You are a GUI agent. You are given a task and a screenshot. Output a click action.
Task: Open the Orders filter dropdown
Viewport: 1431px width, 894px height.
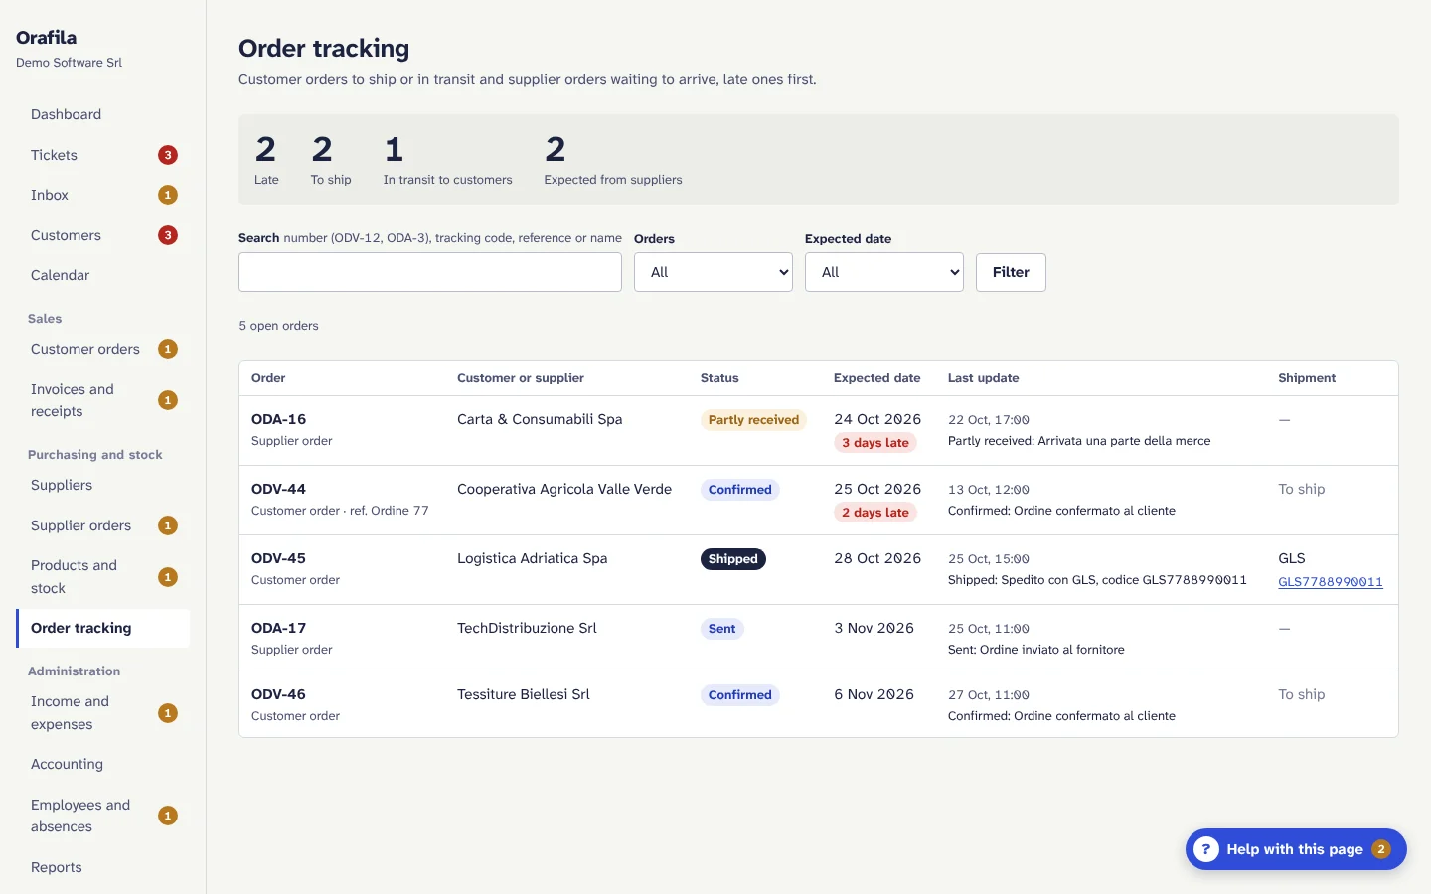pos(714,272)
